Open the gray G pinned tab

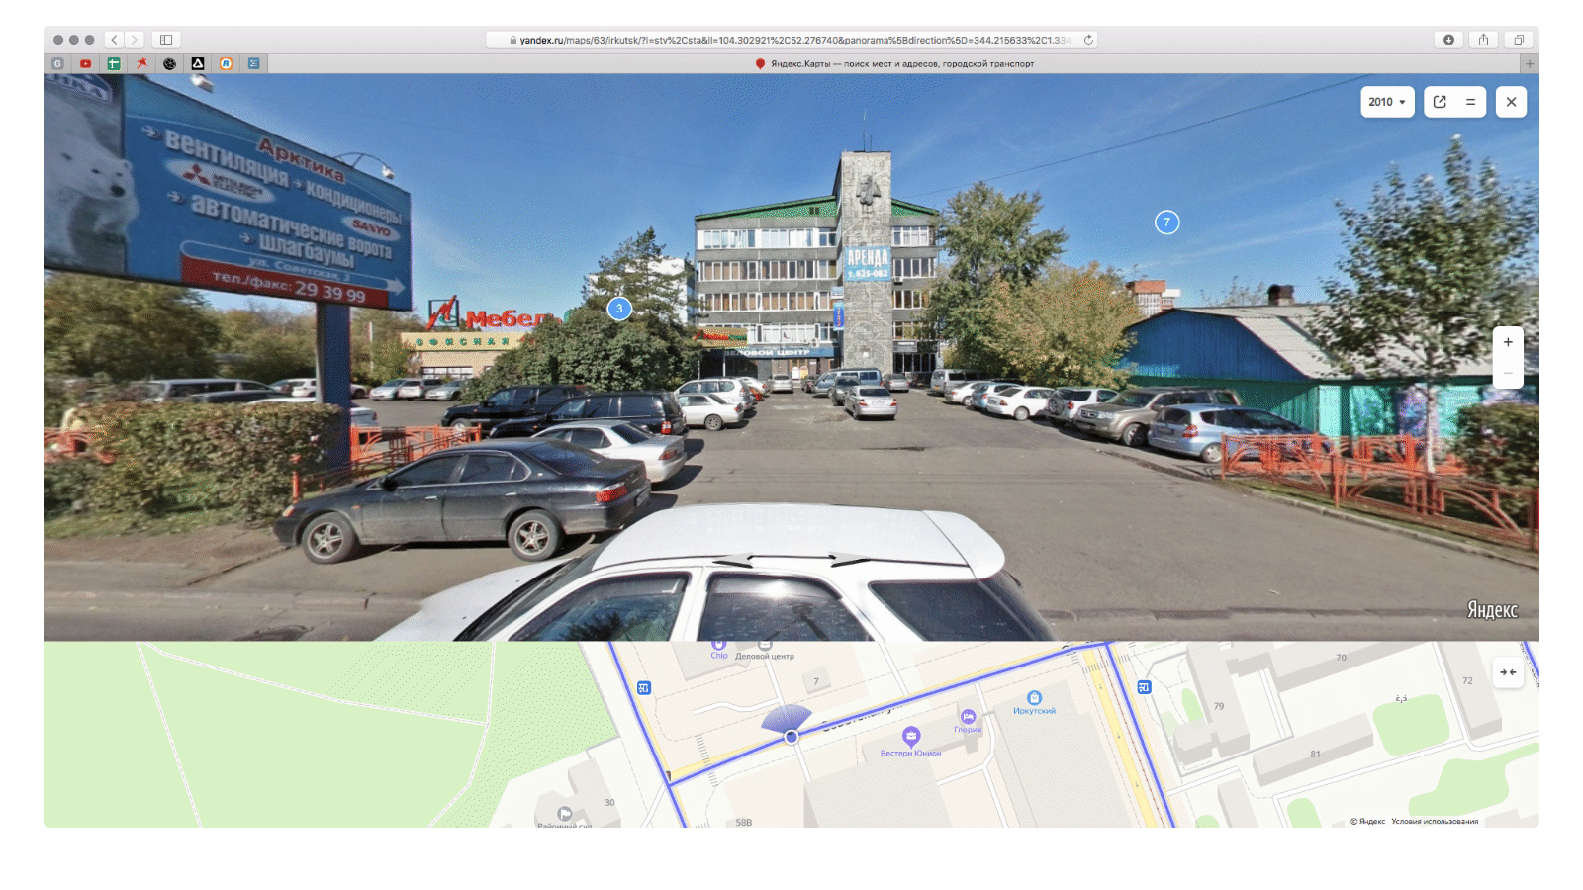(x=57, y=63)
